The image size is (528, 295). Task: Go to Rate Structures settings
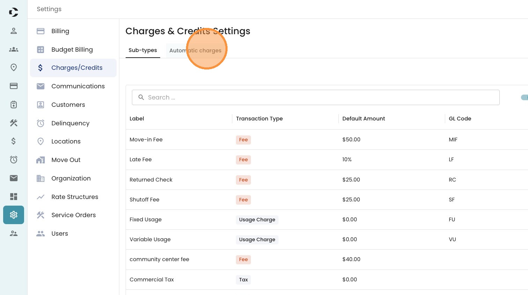[75, 197]
